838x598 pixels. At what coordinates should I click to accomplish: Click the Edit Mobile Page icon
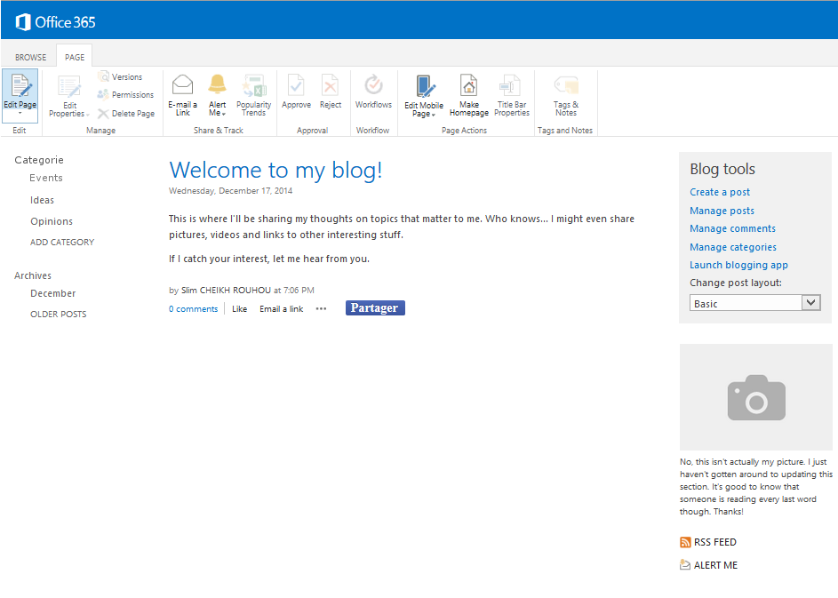[x=426, y=86]
